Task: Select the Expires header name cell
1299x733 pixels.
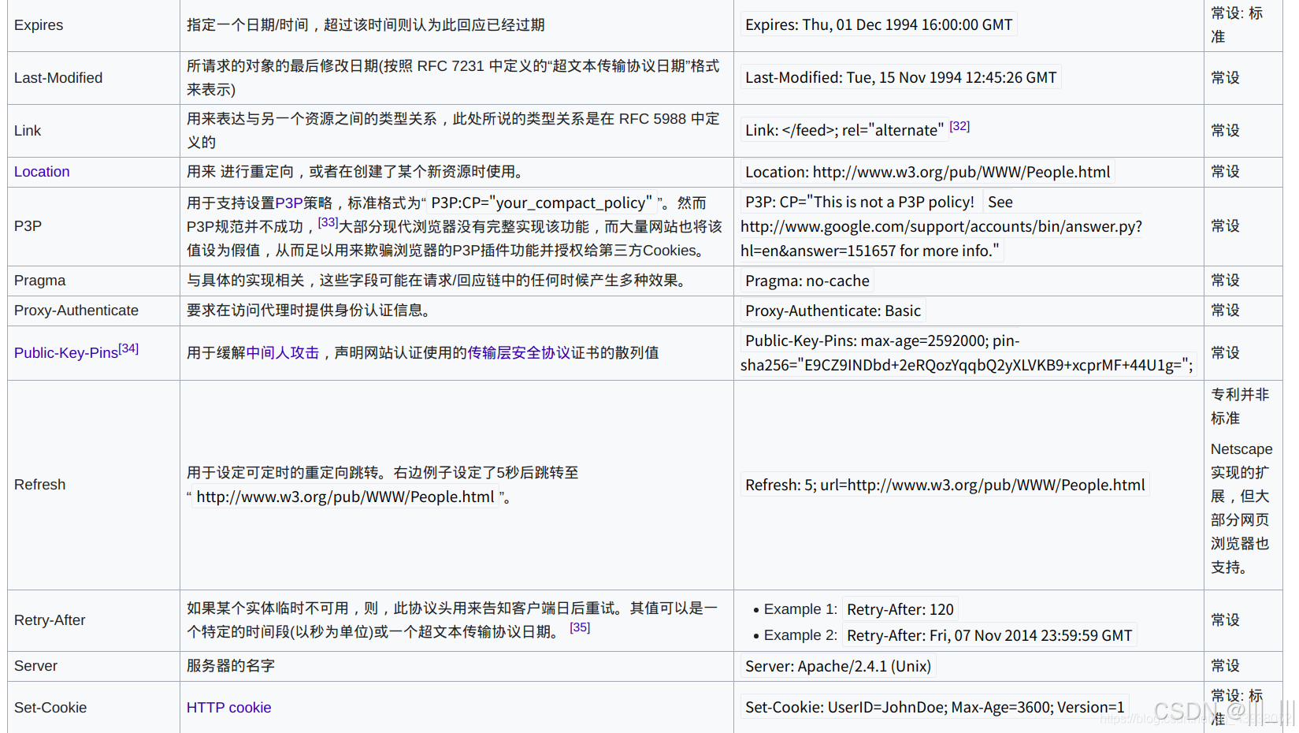Action: point(94,25)
